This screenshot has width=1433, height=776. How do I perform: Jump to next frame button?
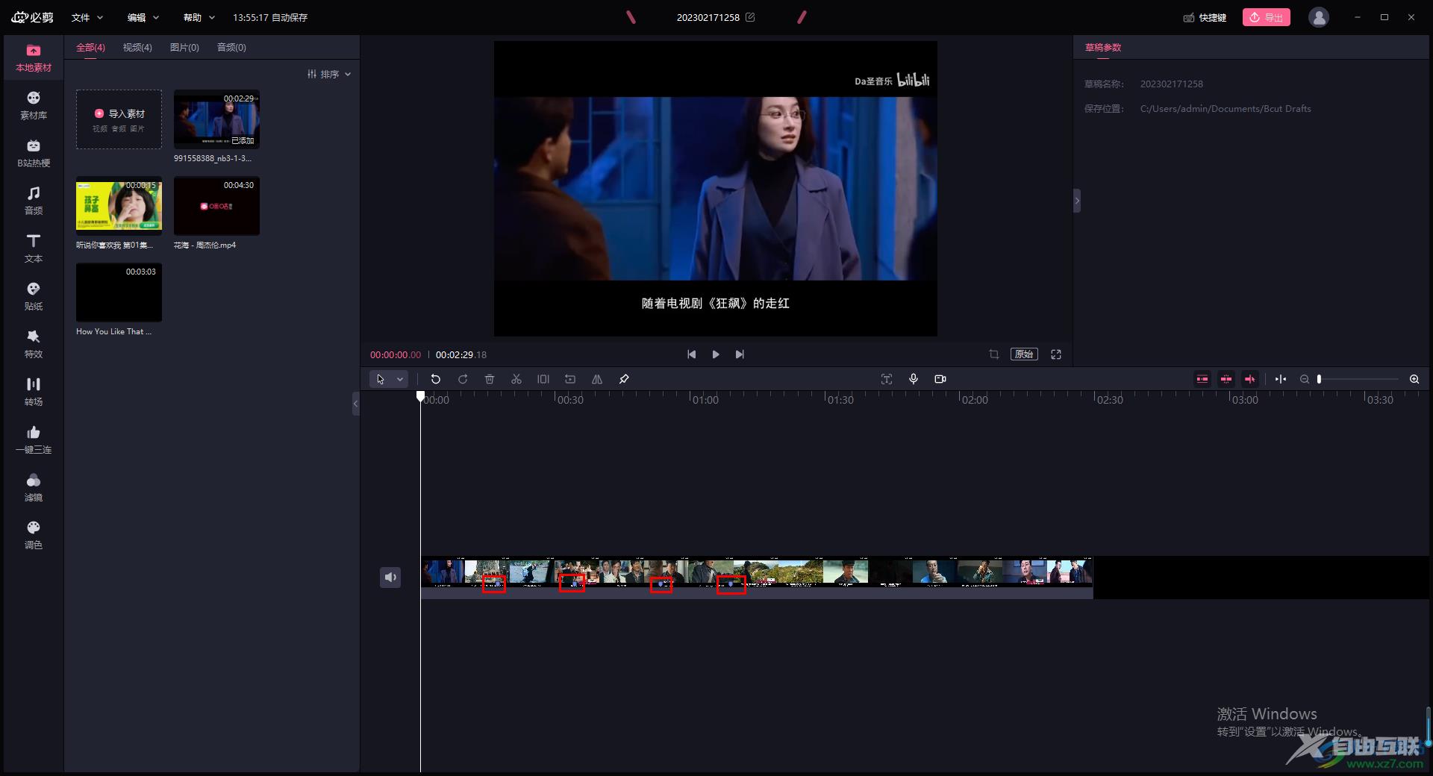pyautogui.click(x=740, y=354)
